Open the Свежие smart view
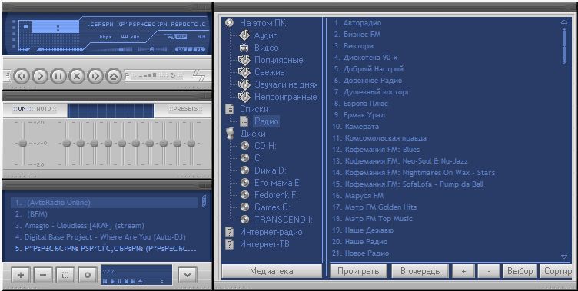This screenshot has width=578, height=291. tap(270, 72)
